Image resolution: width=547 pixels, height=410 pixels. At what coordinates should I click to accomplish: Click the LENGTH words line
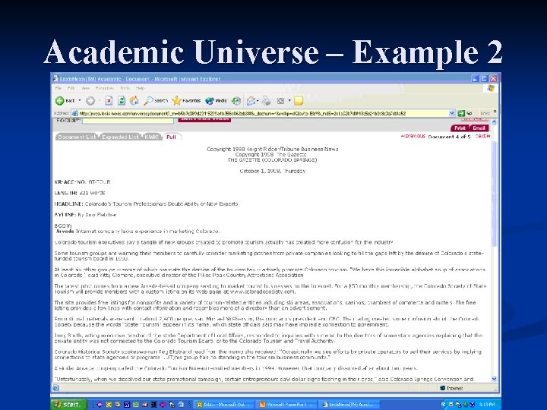point(80,193)
